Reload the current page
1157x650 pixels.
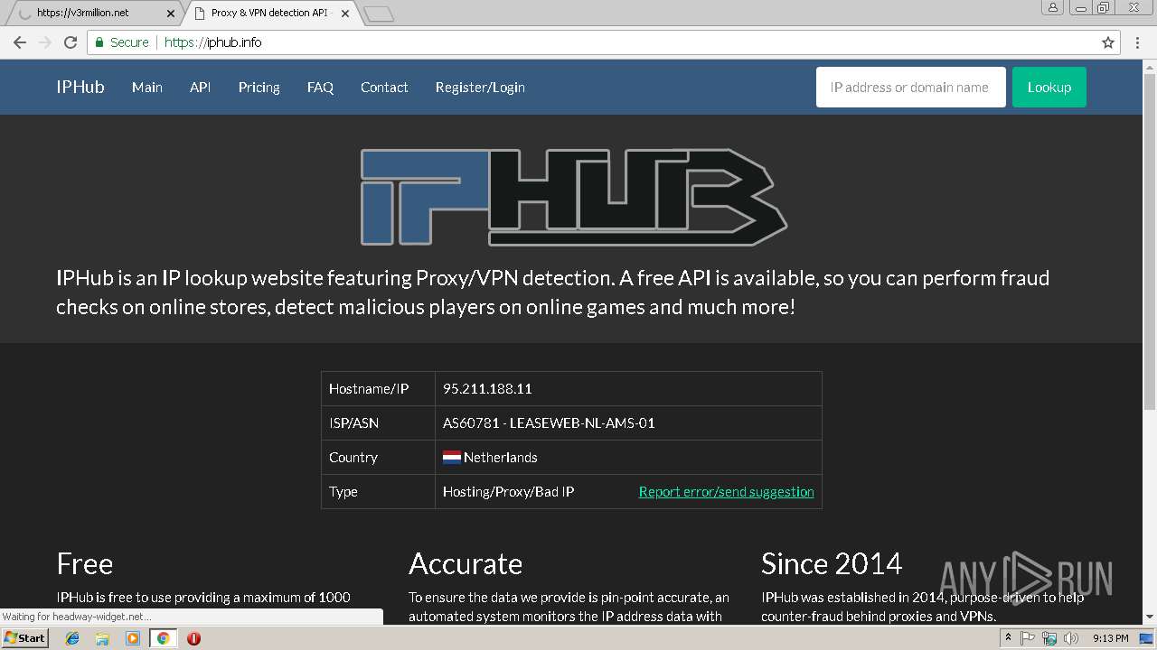pos(71,42)
